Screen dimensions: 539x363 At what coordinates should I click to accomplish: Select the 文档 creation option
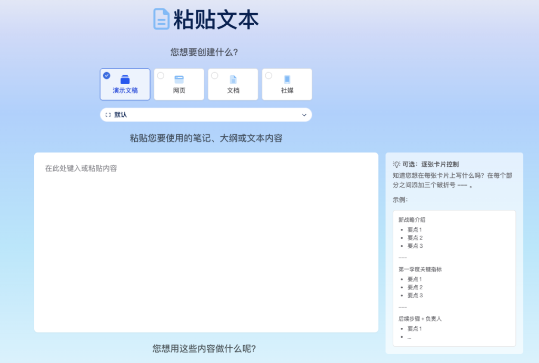click(233, 84)
